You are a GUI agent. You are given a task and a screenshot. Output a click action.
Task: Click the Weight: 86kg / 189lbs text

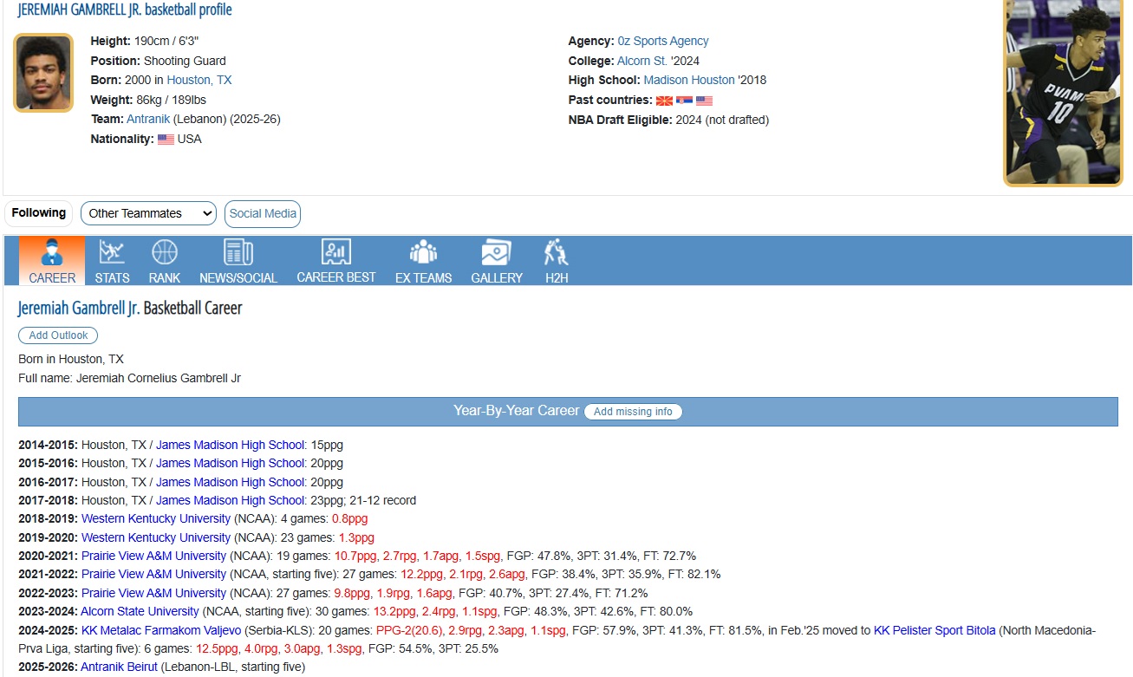tap(148, 100)
